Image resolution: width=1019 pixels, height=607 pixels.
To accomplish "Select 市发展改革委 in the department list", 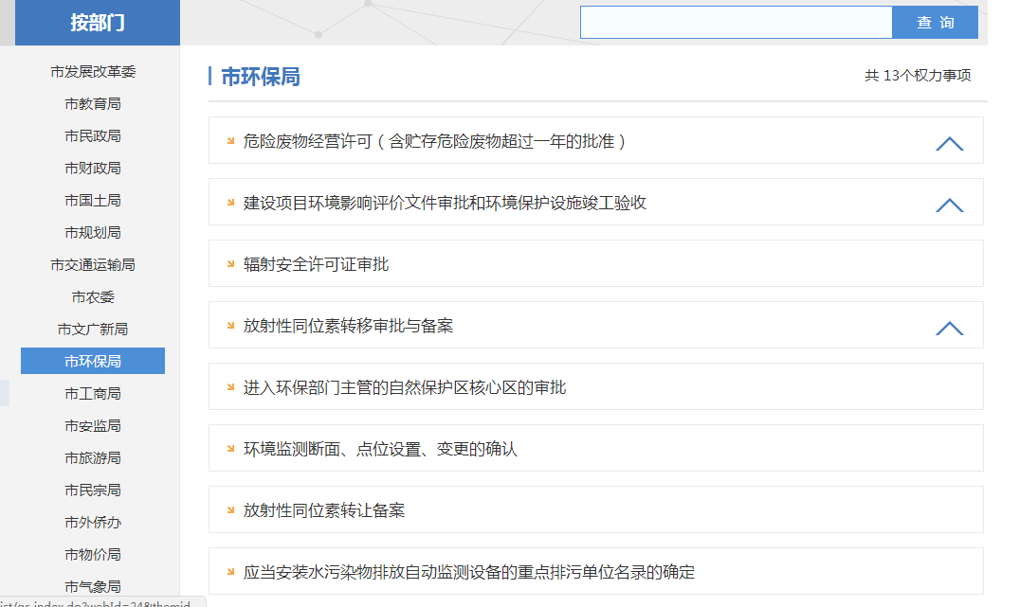I will [x=93, y=72].
